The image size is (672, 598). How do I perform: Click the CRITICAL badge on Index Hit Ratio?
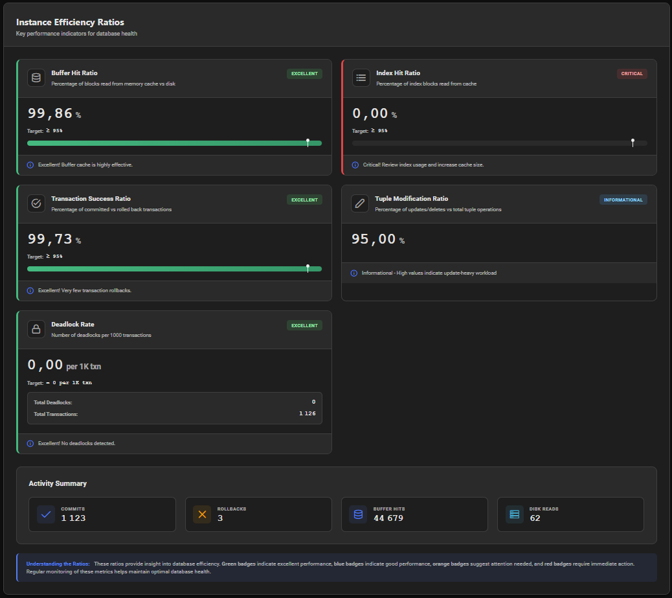tap(632, 74)
